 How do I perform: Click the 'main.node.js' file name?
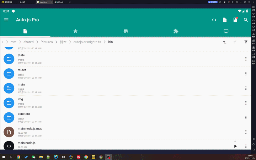(26, 143)
